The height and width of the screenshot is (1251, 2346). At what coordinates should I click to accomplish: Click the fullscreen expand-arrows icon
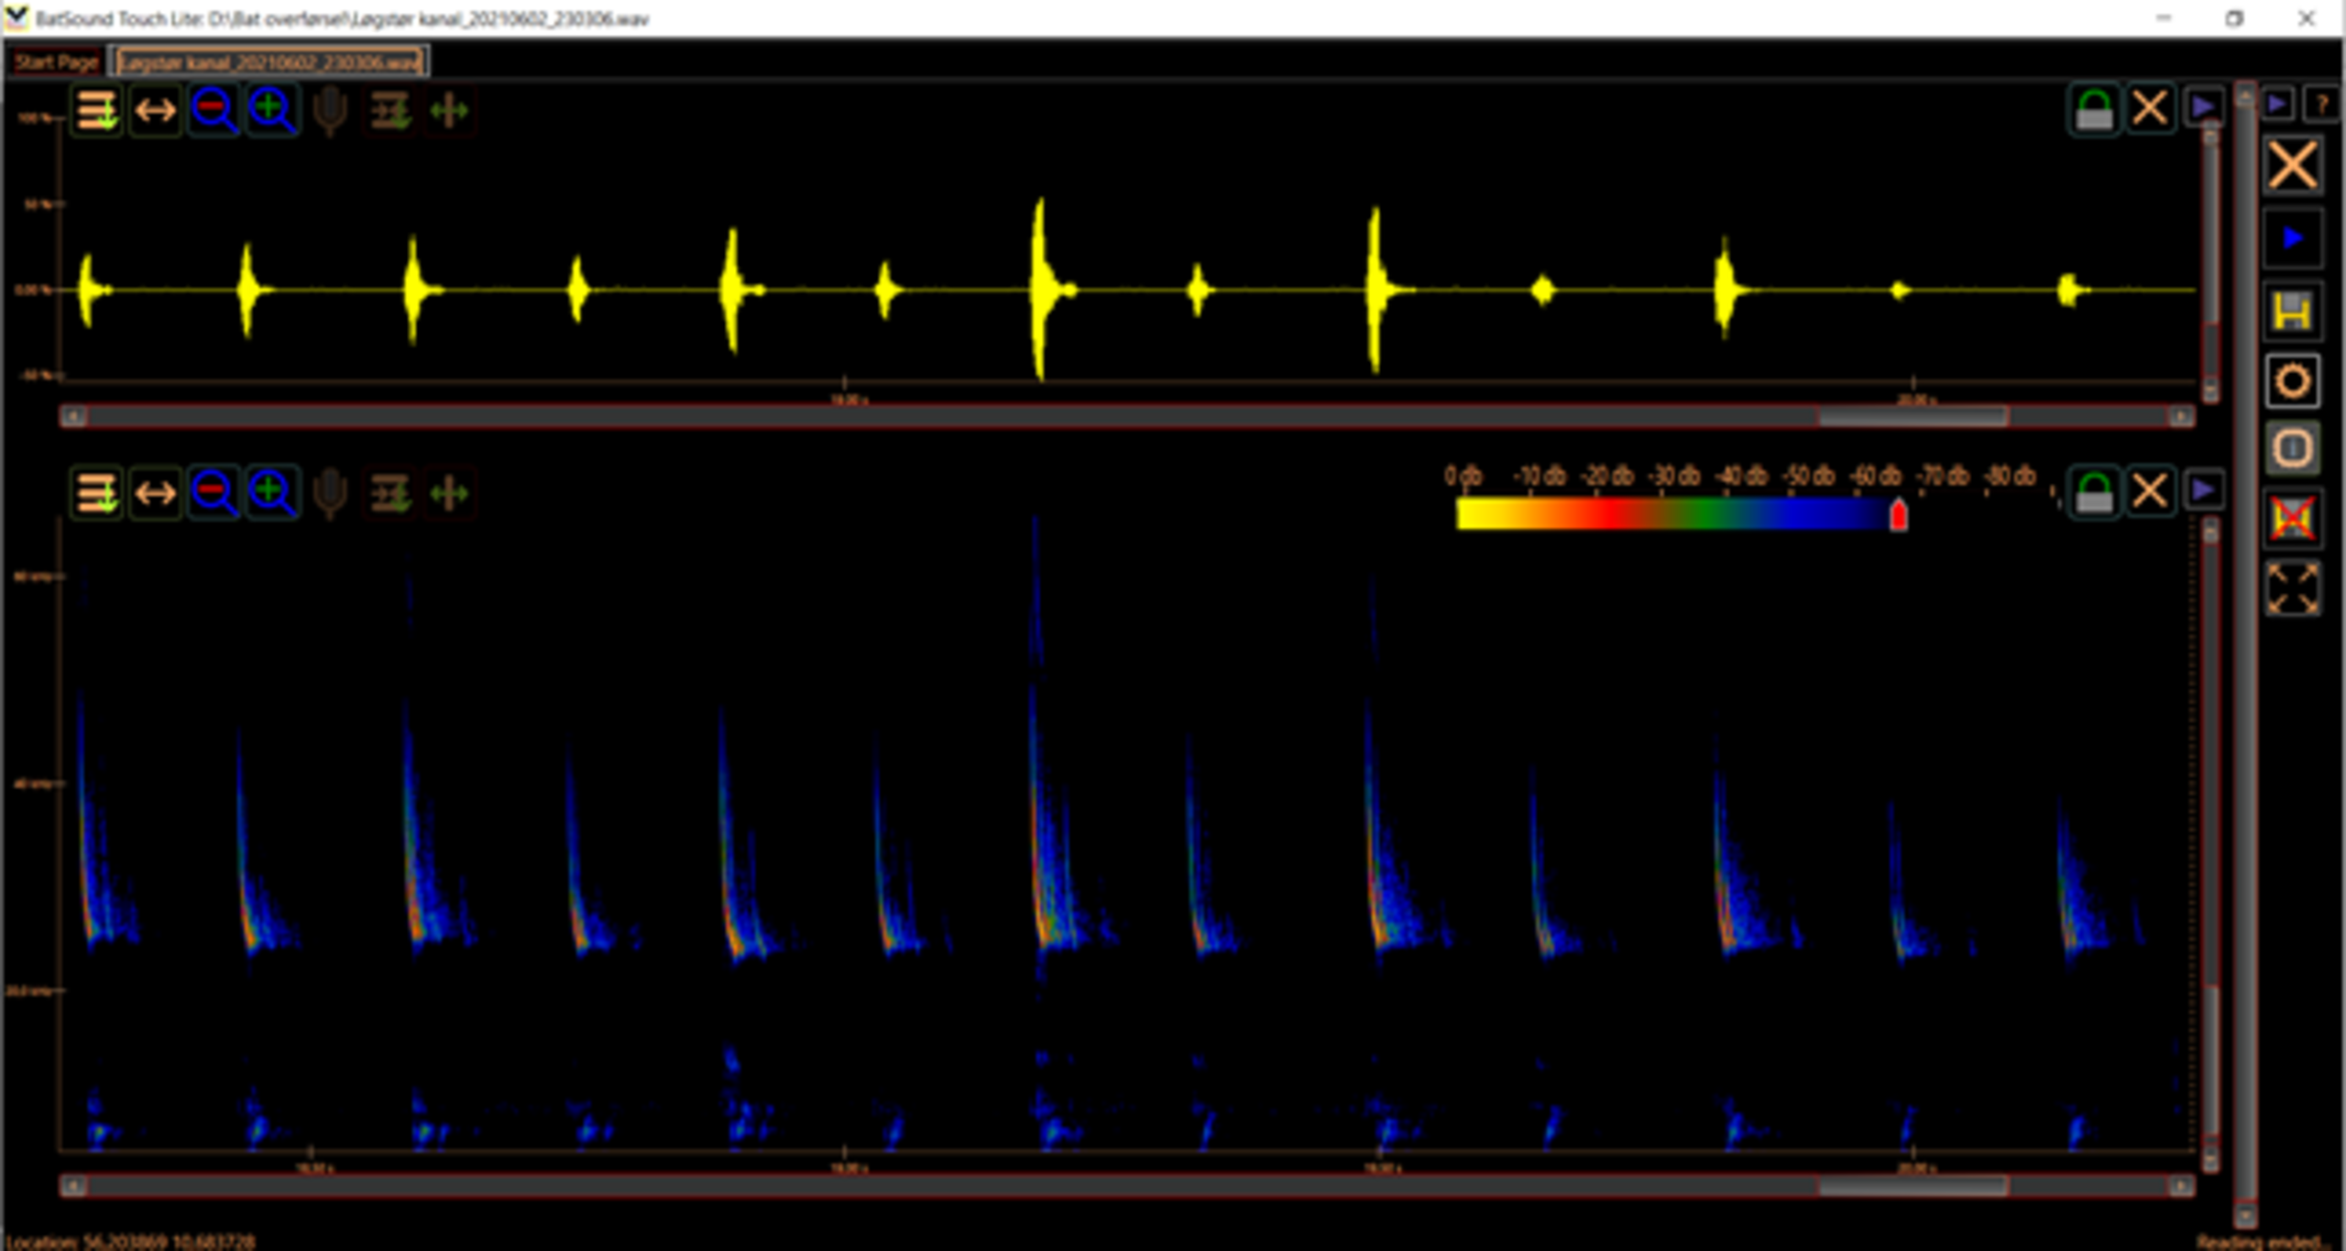coord(2292,588)
